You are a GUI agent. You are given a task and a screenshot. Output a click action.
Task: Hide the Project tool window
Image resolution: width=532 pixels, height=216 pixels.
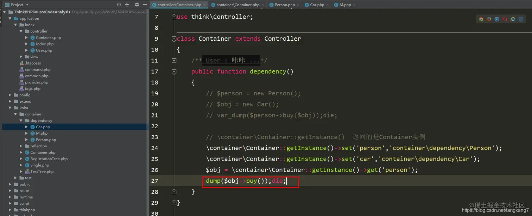click(145, 5)
